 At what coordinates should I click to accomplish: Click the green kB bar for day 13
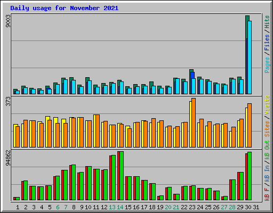pos(114,178)
